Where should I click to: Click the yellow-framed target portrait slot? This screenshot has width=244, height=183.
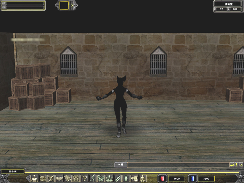pyautogui.click(x=64, y=5)
